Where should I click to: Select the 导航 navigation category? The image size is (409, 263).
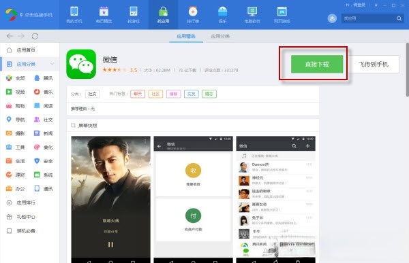tap(16, 120)
